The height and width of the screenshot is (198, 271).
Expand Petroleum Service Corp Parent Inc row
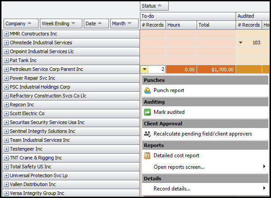[x=6, y=70]
